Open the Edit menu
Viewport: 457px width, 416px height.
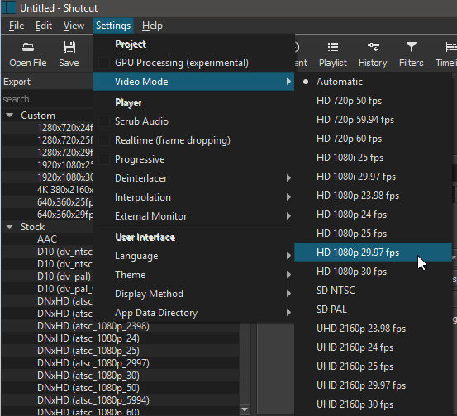44,26
